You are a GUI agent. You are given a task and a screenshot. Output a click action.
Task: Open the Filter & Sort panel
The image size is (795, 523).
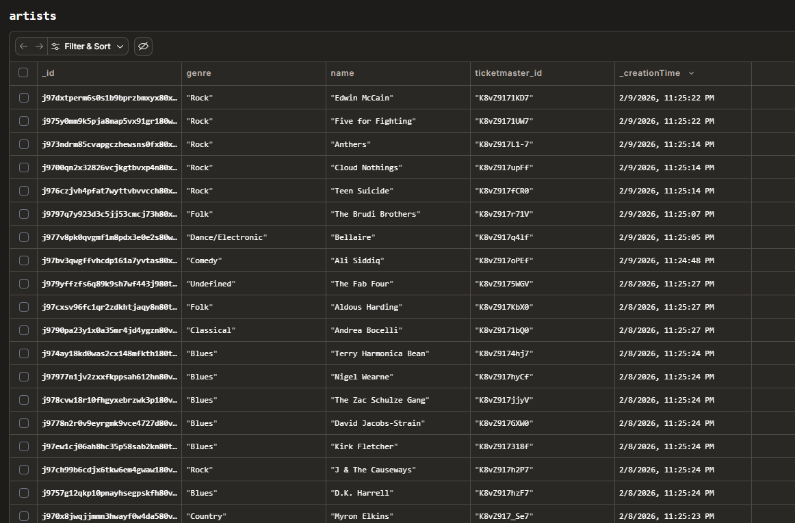88,46
